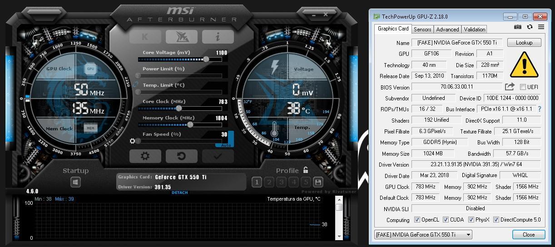Toggle the UEFI checkbox

[523, 87]
